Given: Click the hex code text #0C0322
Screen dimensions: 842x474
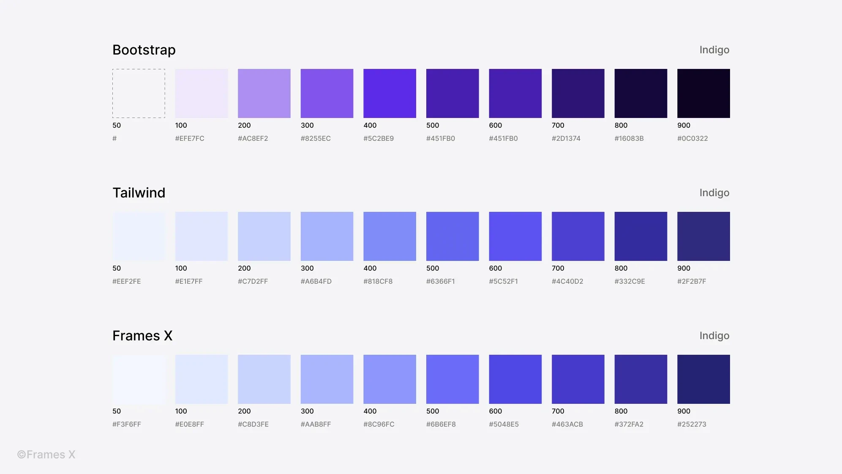Looking at the screenshot, I should (692, 138).
